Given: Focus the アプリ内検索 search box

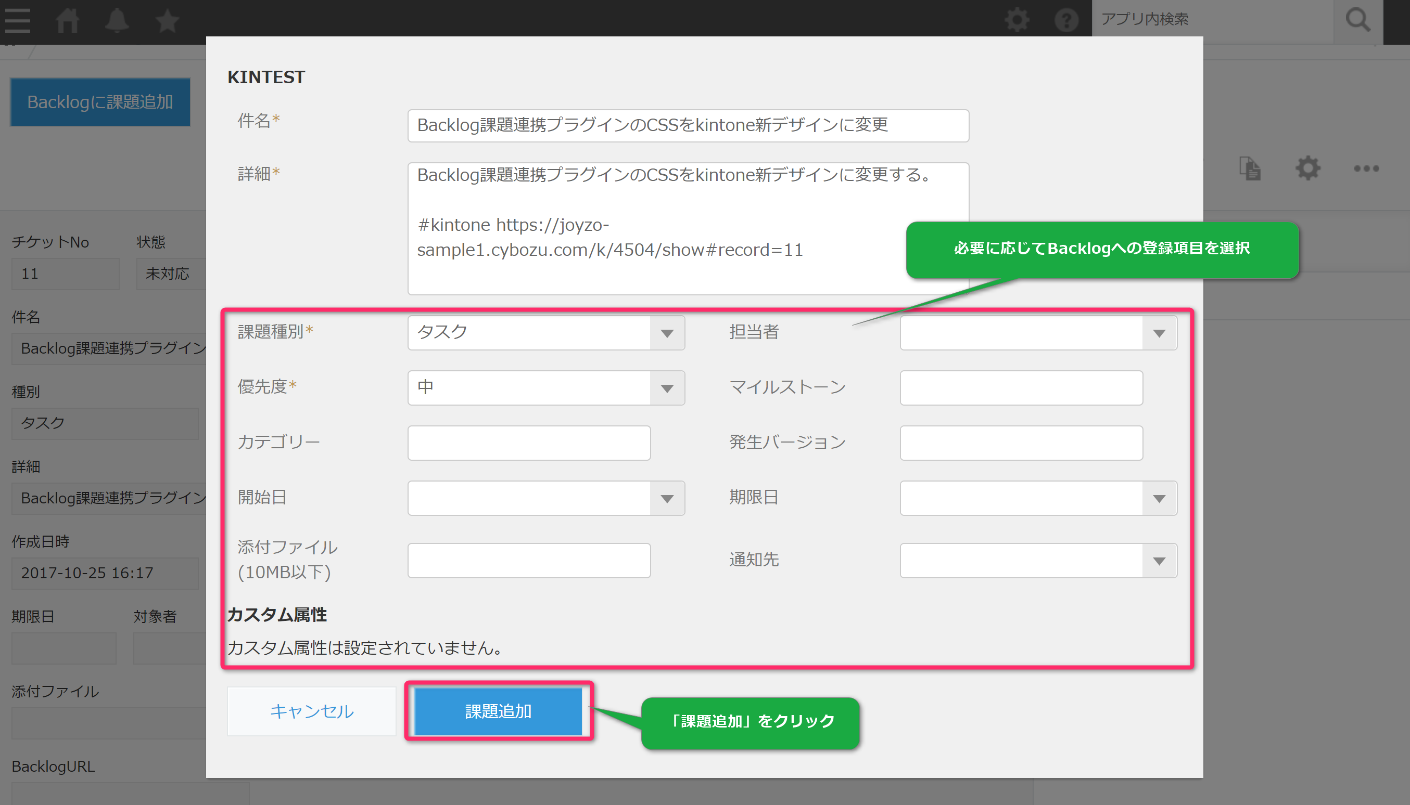Looking at the screenshot, I should [1212, 20].
